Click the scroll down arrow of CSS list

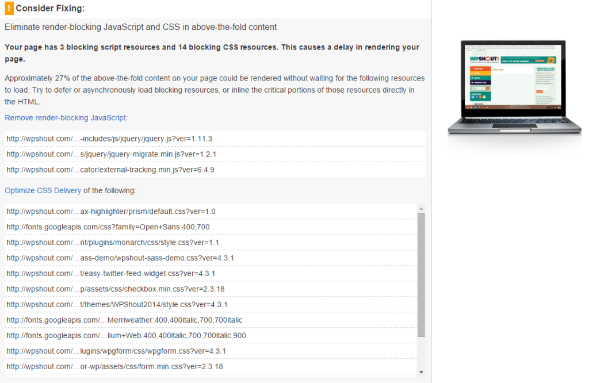tap(421, 372)
